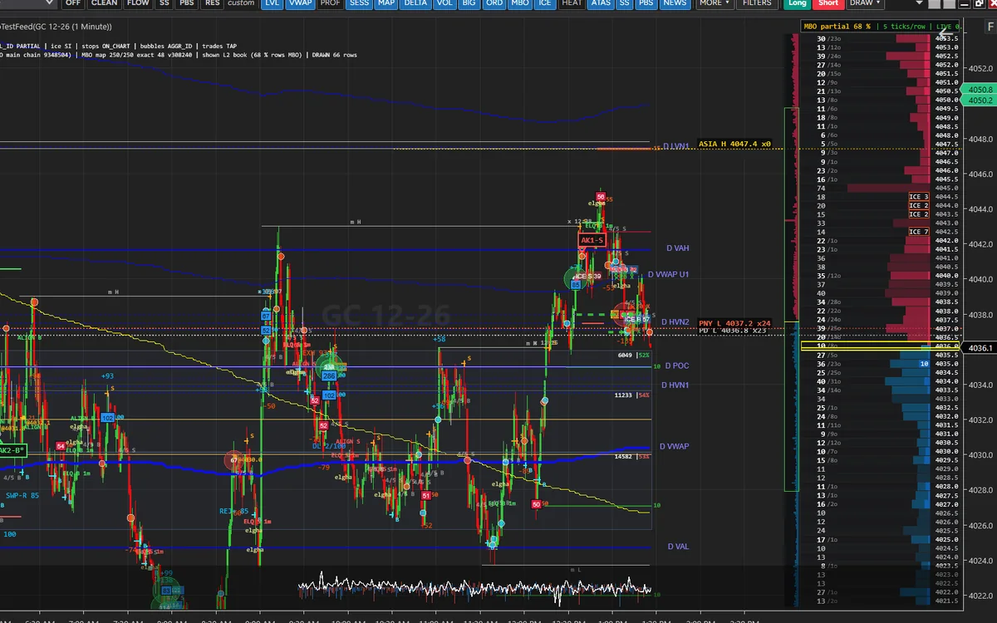This screenshot has width=997, height=623.
Task: Click the D VWAP U1 label
Action: click(669, 274)
